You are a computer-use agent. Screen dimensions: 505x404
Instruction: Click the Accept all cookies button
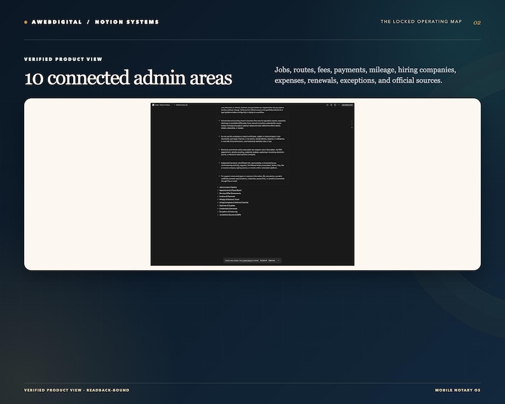(263, 260)
